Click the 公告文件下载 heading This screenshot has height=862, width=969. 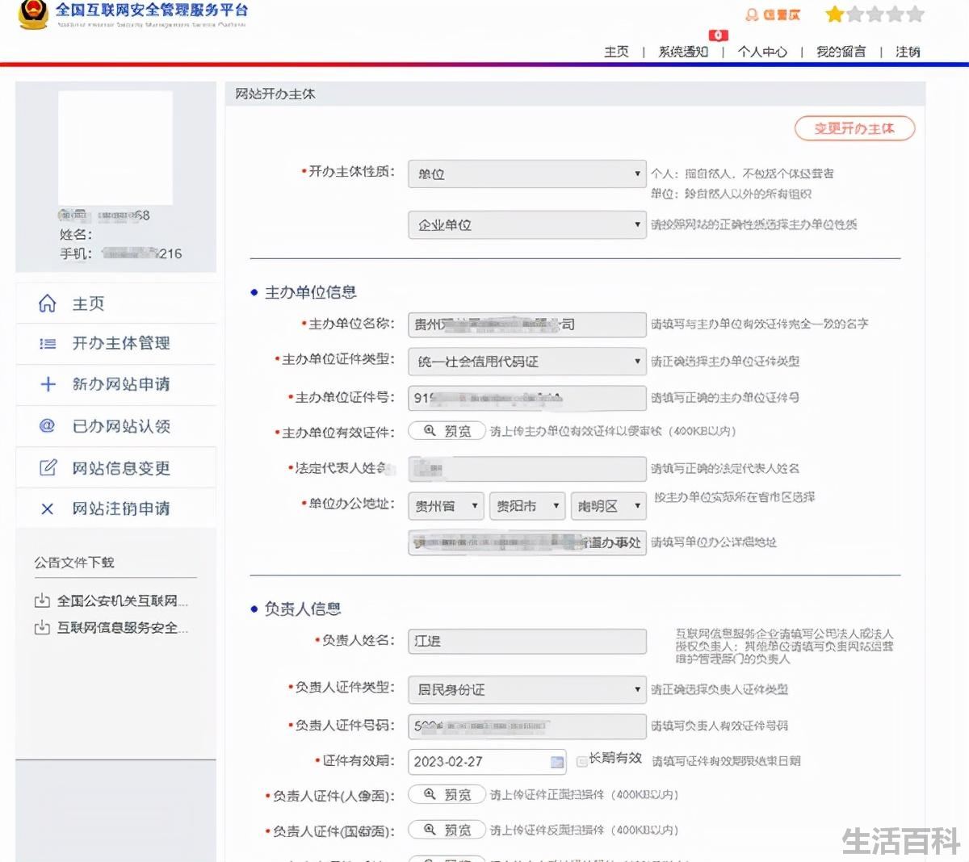[x=74, y=563]
